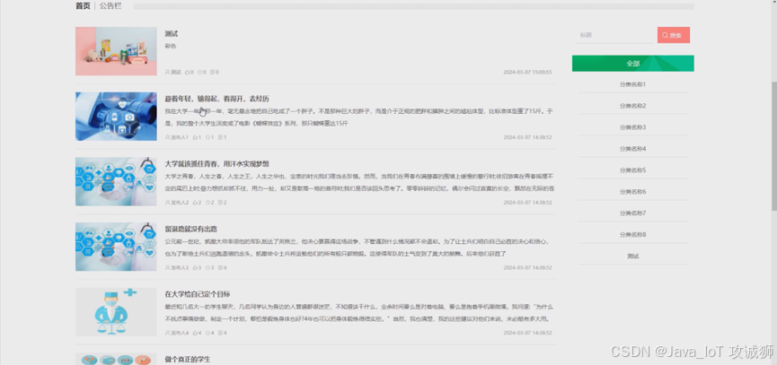The width and height of the screenshot is (777, 365).
Task: Filter by 分类名称1 in the sidebar
Action: click(x=632, y=84)
